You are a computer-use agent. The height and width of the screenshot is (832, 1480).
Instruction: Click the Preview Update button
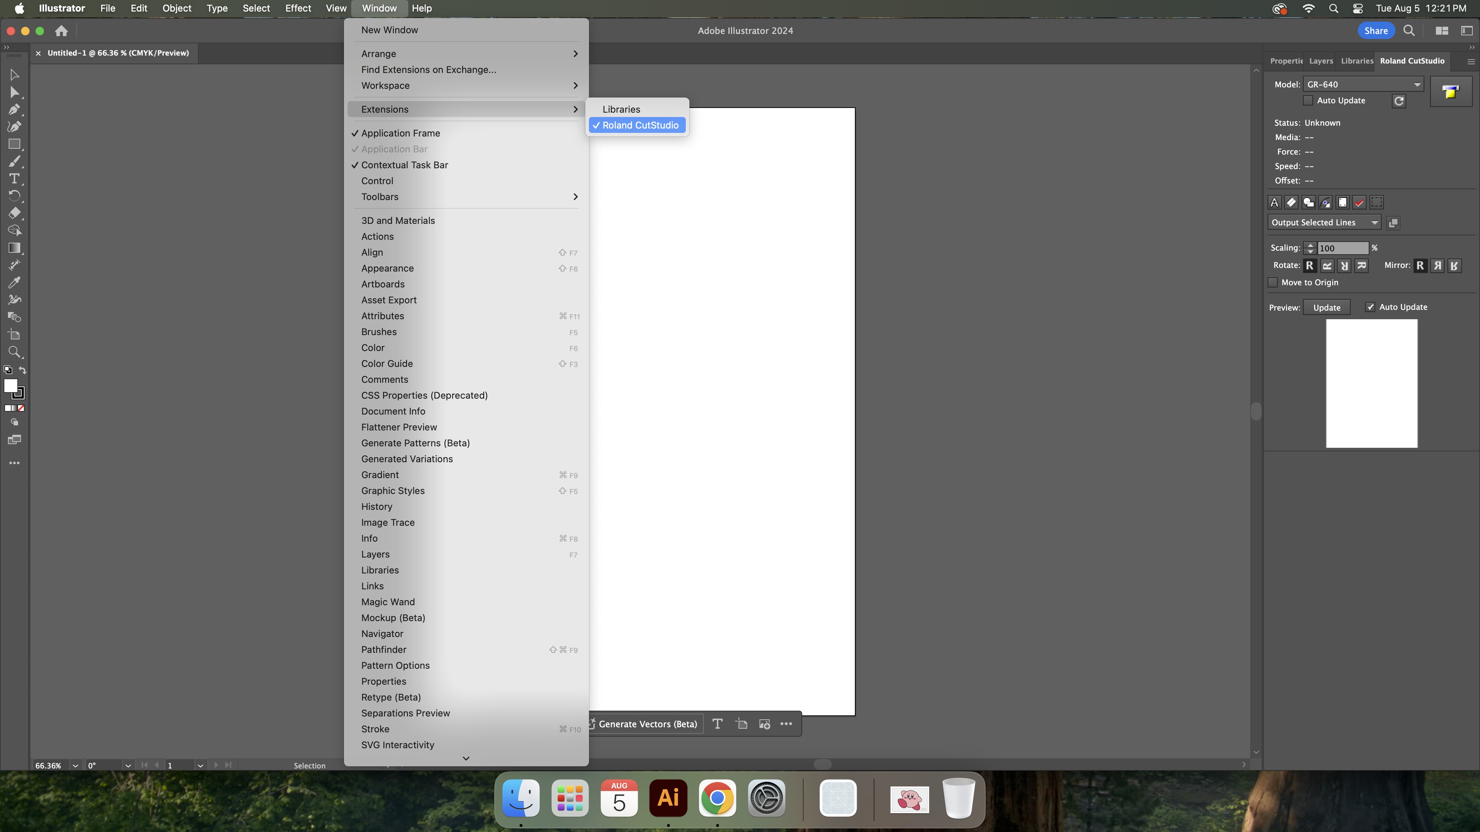tap(1326, 308)
